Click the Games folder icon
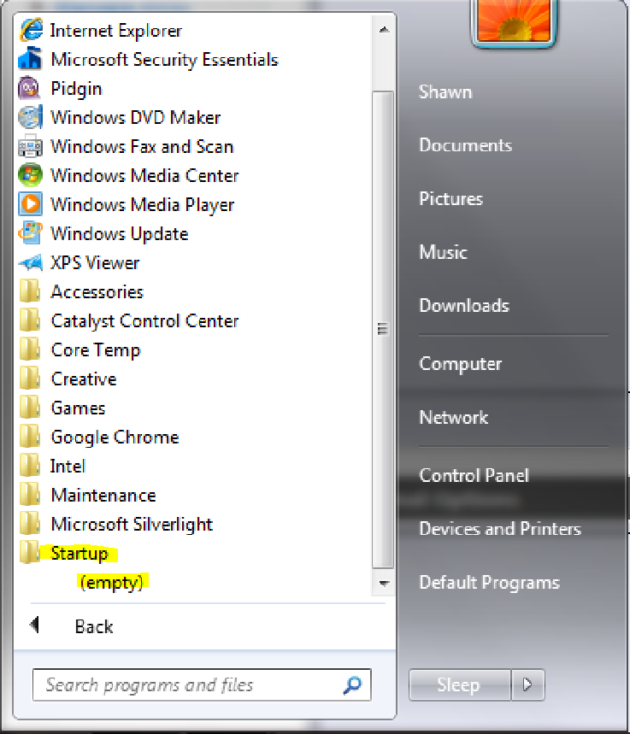The image size is (630, 734). pos(30,408)
